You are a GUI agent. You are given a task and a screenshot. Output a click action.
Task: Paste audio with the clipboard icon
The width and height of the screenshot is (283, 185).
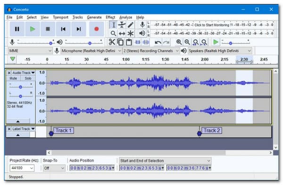coord(129,42)
